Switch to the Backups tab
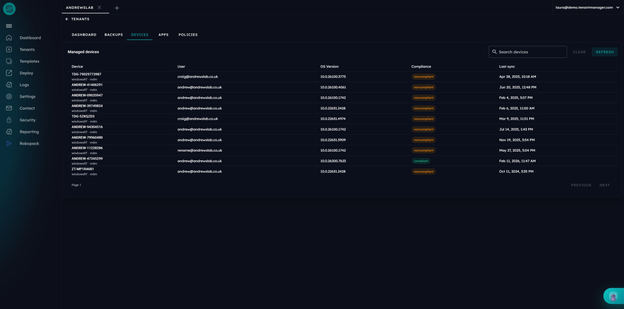Viewport: 624px width, 309px height. click(113, 35)
